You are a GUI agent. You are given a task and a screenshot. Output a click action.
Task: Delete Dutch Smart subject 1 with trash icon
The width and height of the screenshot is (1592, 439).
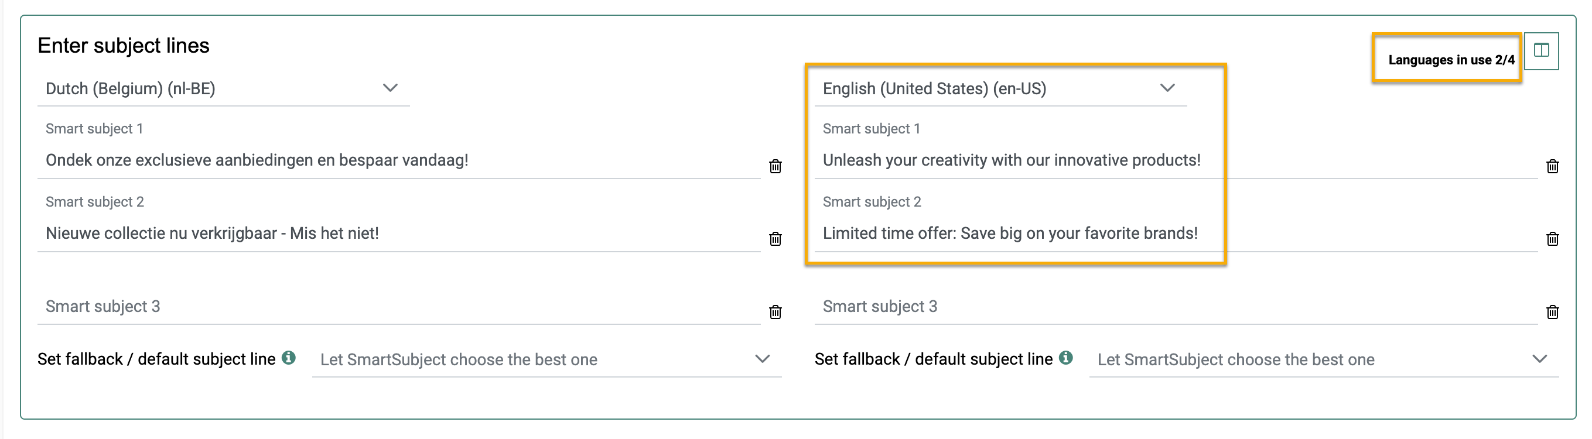point(775,166)
